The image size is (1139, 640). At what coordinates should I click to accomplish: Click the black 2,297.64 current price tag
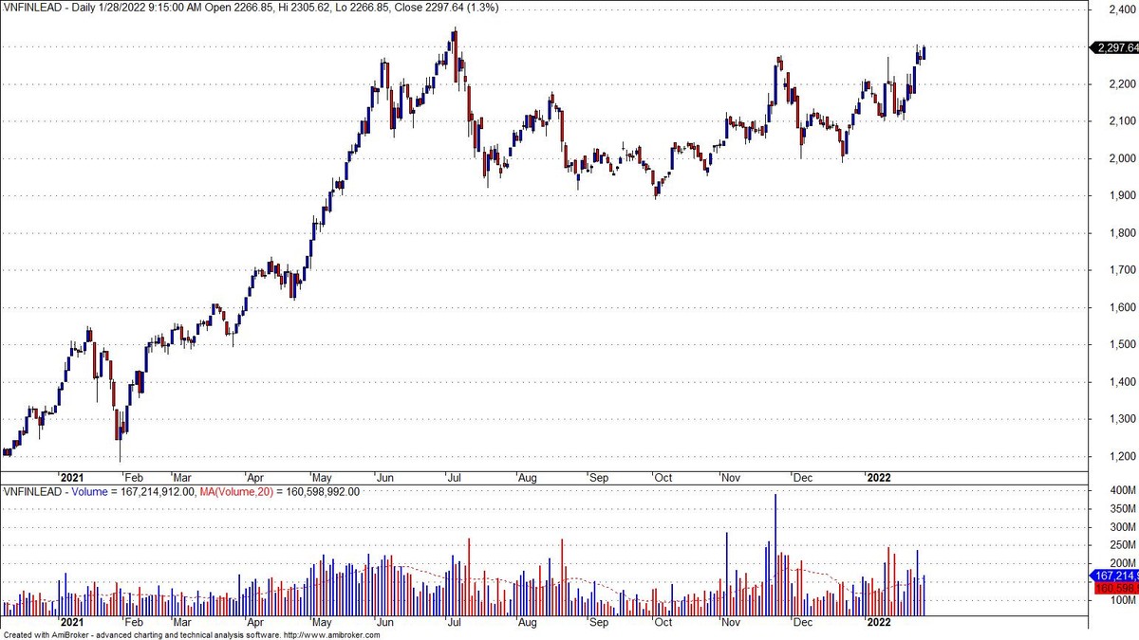click(1116, 47)
